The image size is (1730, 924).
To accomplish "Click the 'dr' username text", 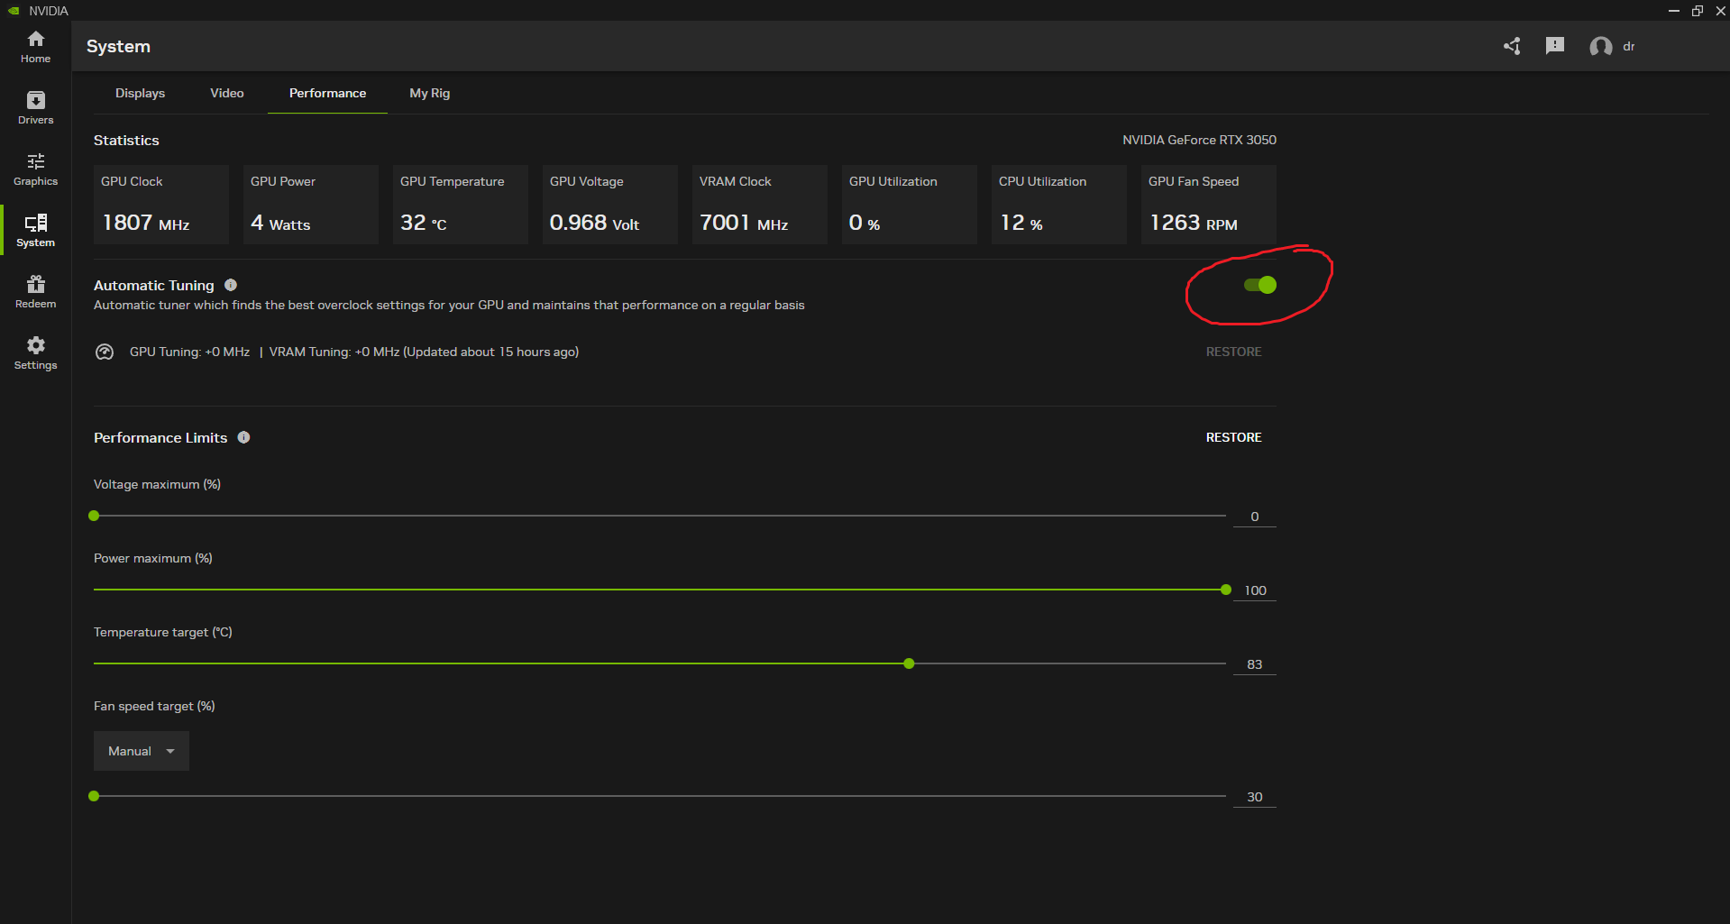I will [x=1629, y=47].
